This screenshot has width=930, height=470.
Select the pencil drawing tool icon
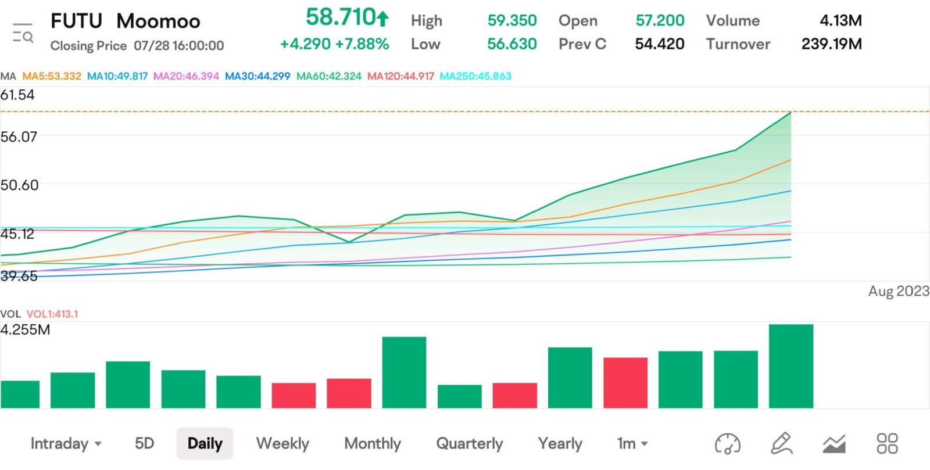tap(782, 443)
